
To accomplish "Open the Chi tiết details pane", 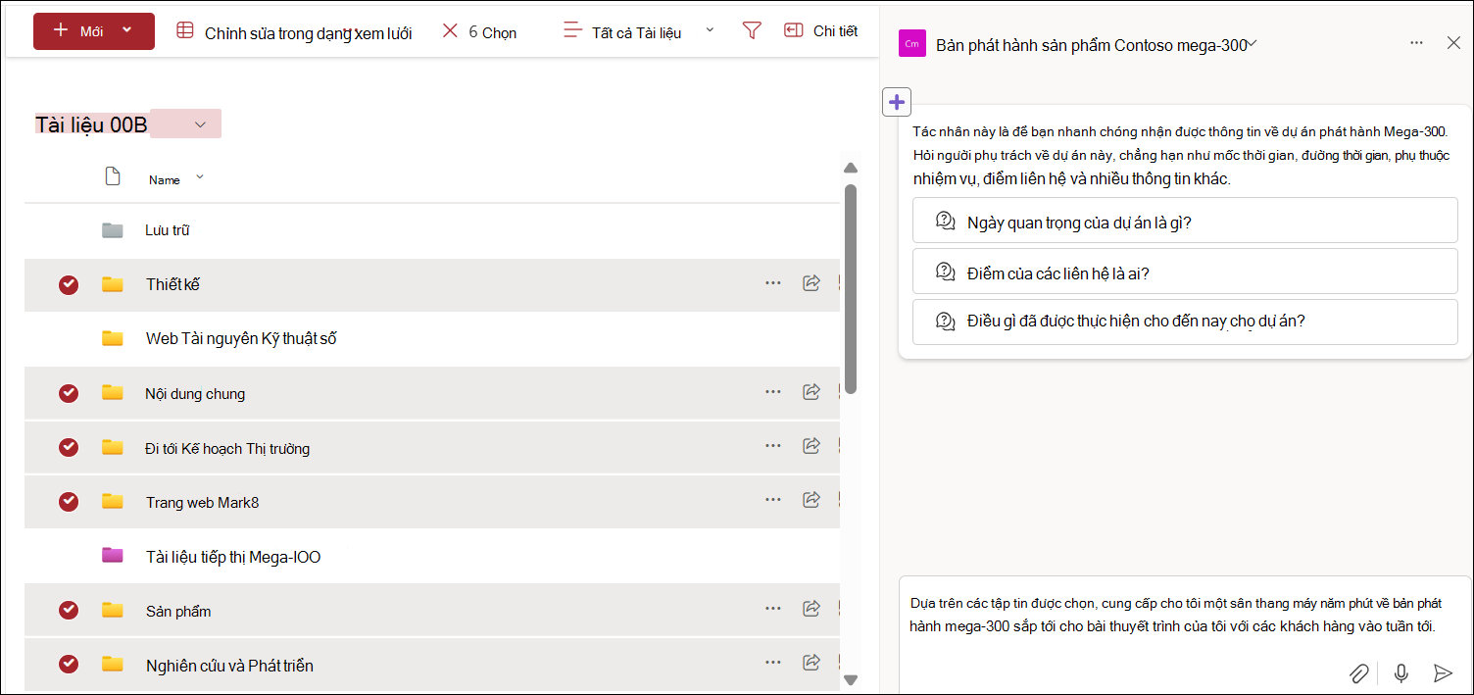I will (x=821, y=31).
